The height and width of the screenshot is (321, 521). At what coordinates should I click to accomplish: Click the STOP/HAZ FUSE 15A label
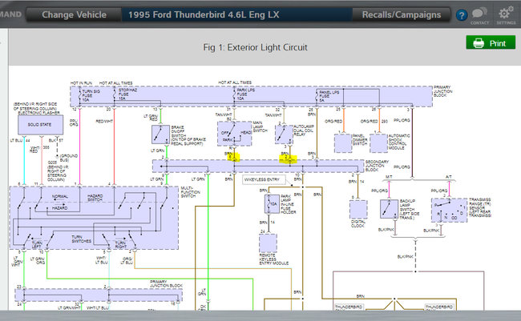[128, 94]
